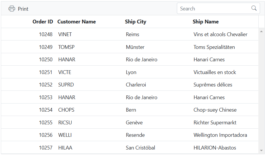This screenshot has height=155, width=265.
Task: Click the TOMSP customer name cell
Action: 65,47
